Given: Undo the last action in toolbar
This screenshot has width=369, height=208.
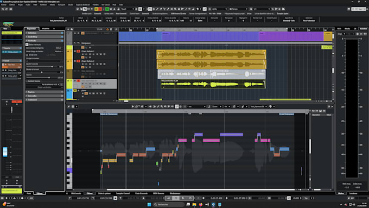Looking at the screenshot, I should (3, 9).
